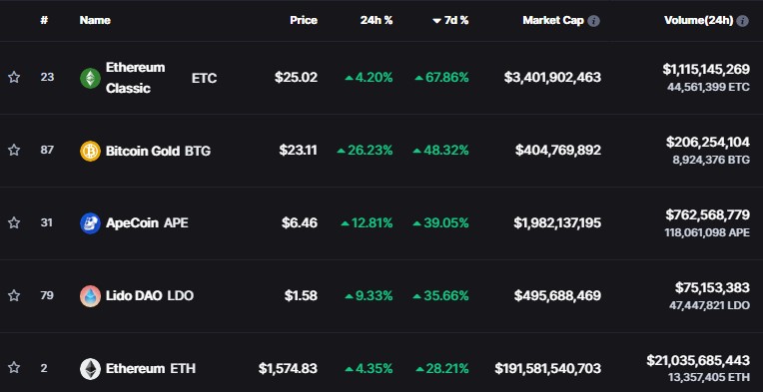This screenshot has width=763, height=392.
Task: Click the Ethereum market cap value $191,581,540,703
Action: click(x=548, y=369)
